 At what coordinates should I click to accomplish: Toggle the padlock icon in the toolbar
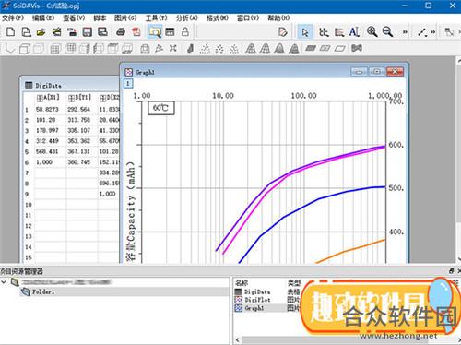[185, 31]
